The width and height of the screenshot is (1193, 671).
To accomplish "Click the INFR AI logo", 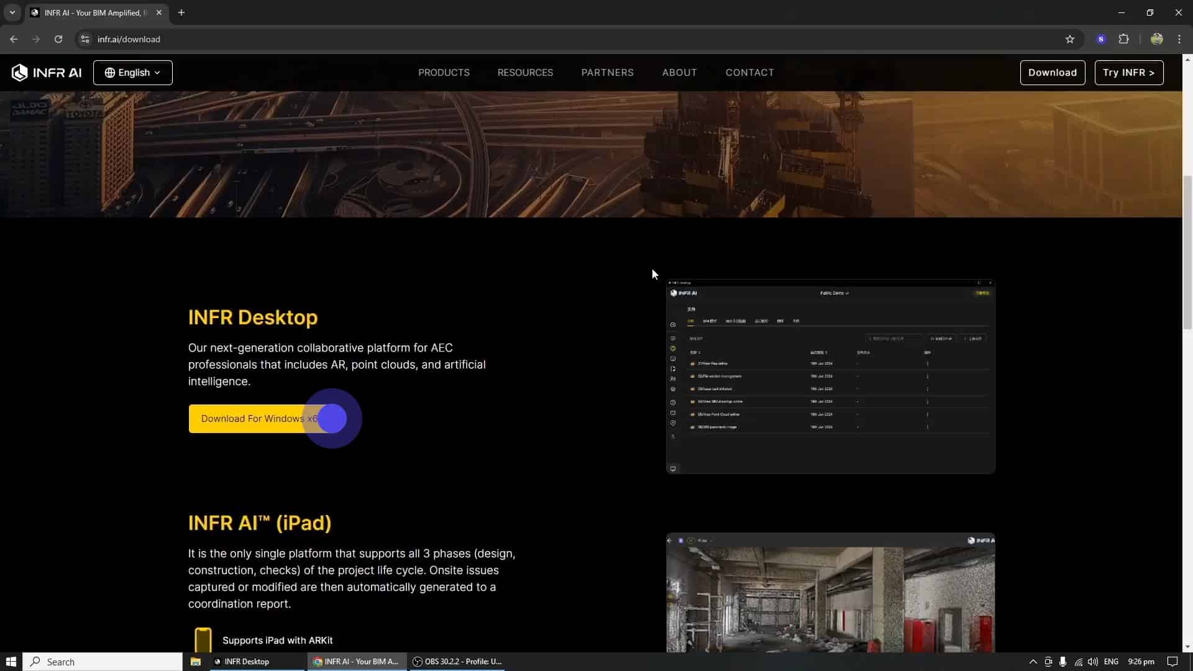I will point(47,73).
